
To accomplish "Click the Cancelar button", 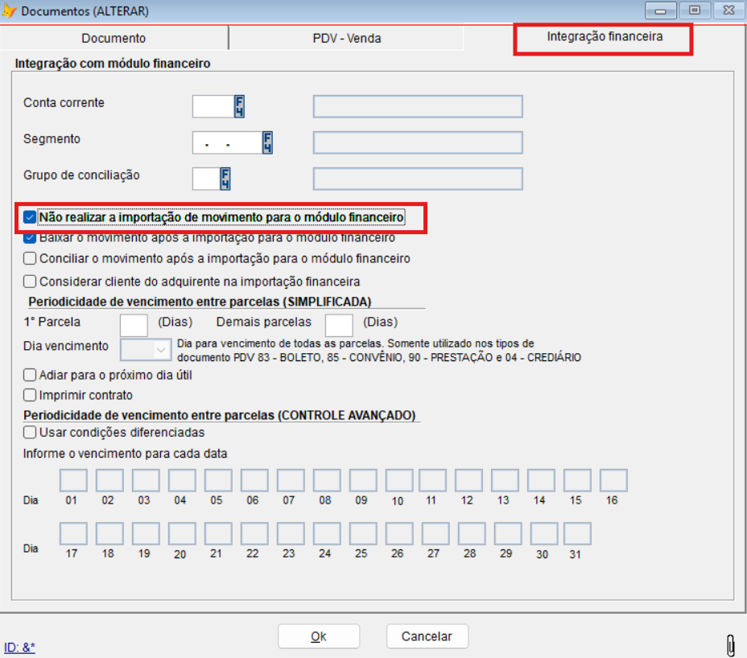I will (x=427, y=636).
